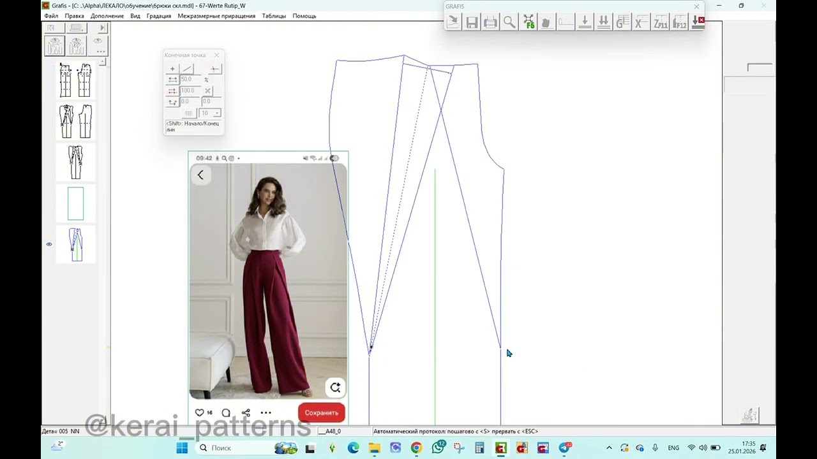Viewport: 817px width, 459px height.
Task: Click the first show-pieces eye icon in sidebar
Action: click(x=55, y=46)
